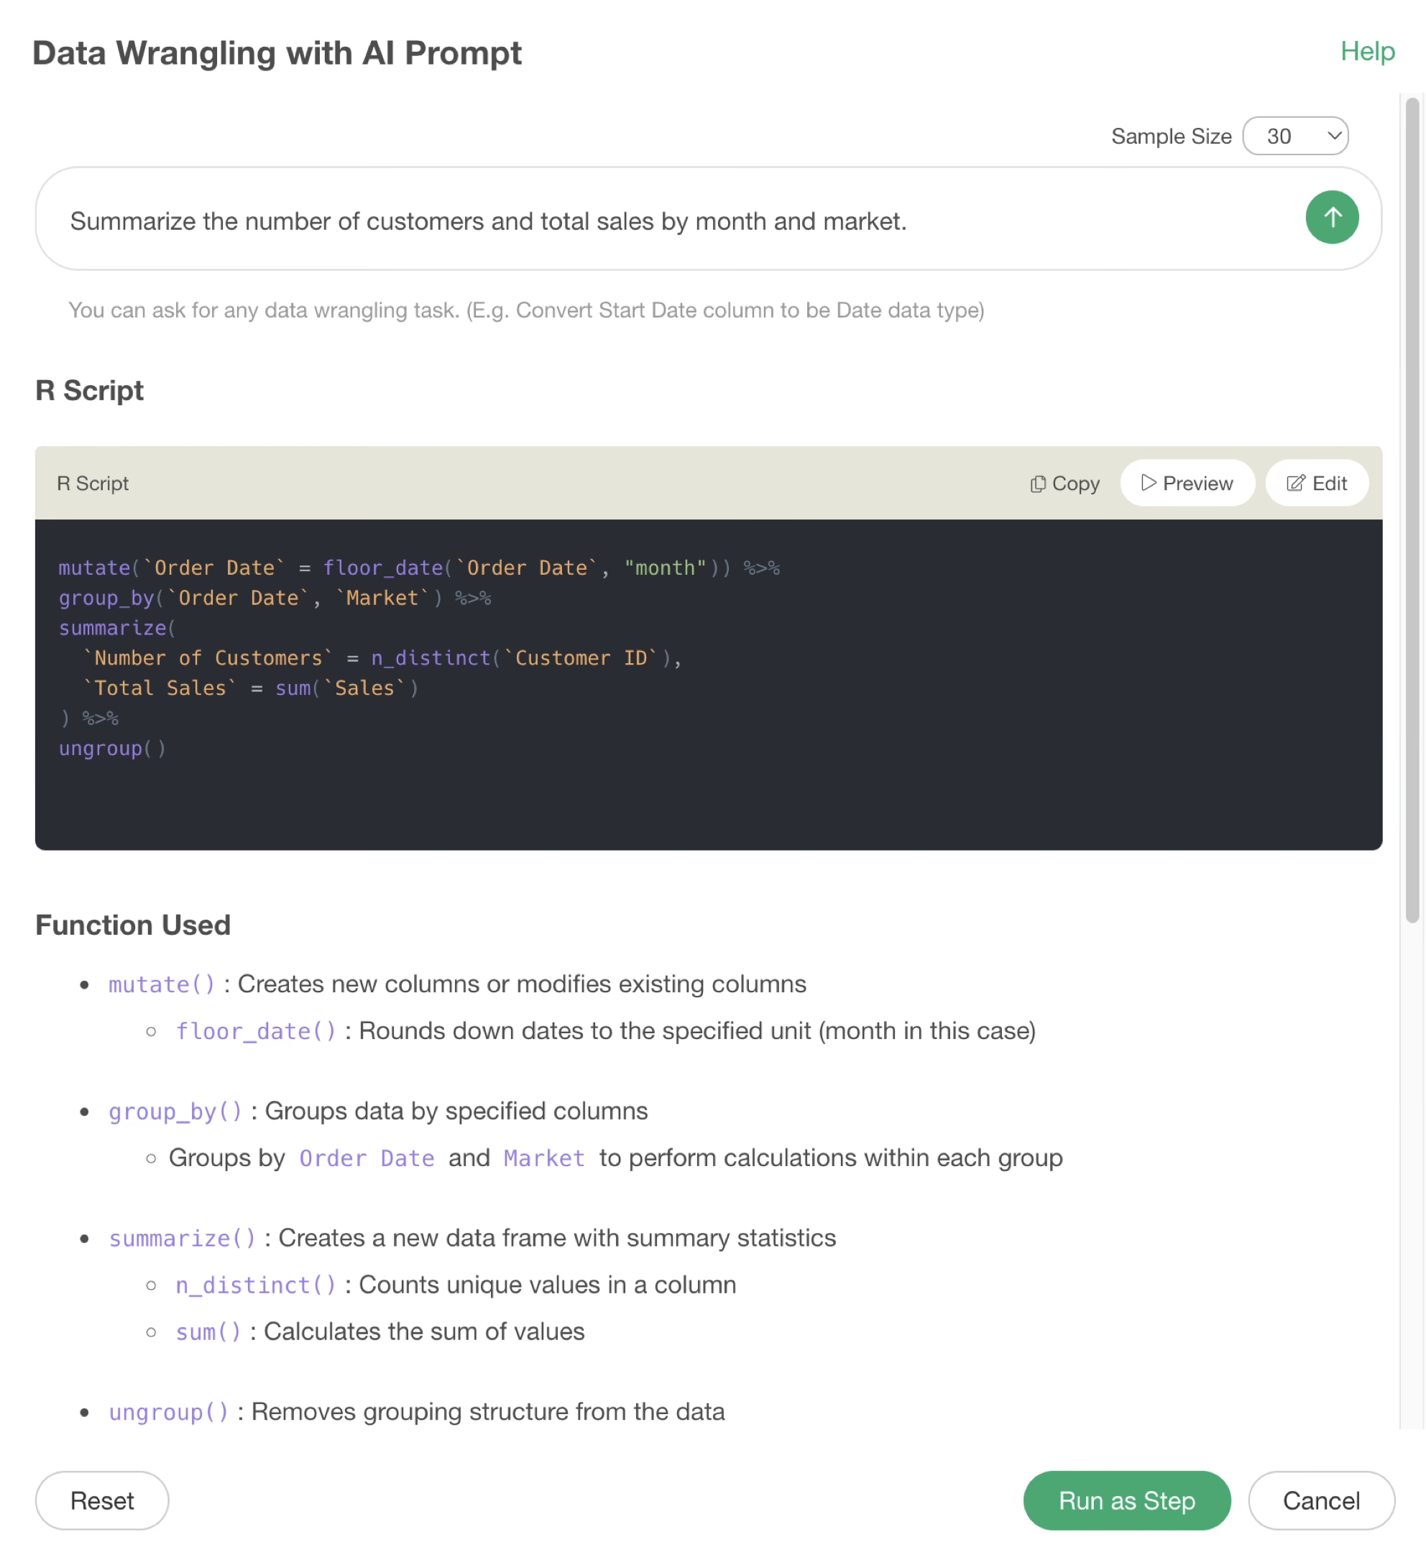
Task: Click the summarize() function link
Action: 182,1238
